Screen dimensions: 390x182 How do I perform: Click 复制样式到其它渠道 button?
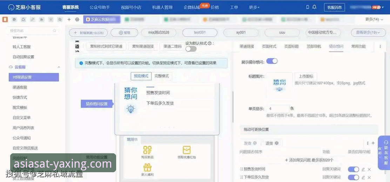pos(106,47)
